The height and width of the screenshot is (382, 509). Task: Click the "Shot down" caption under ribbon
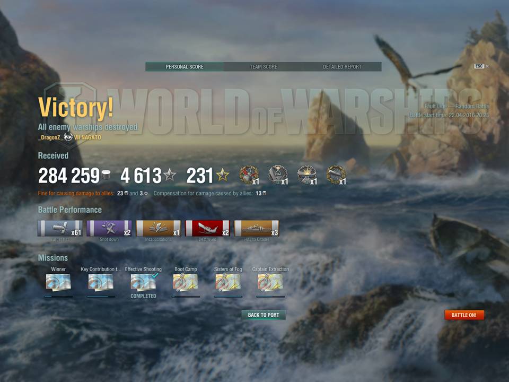109,239
